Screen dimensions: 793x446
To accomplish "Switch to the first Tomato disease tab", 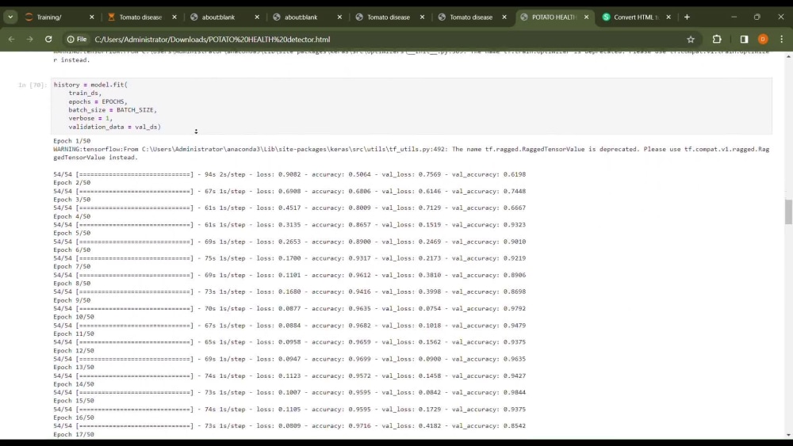I will (x=140, y=17).
